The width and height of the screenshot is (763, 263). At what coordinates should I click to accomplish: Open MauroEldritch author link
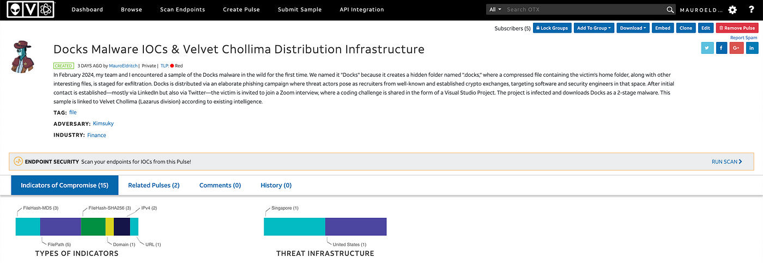(124, 65)
